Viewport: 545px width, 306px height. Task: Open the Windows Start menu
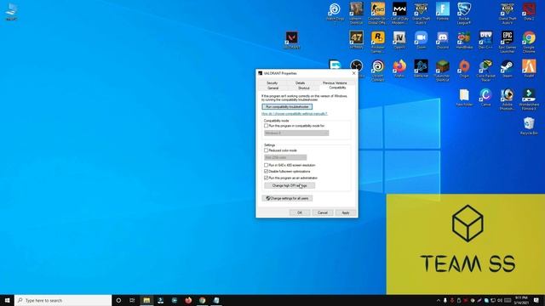[x=7, y=300]
